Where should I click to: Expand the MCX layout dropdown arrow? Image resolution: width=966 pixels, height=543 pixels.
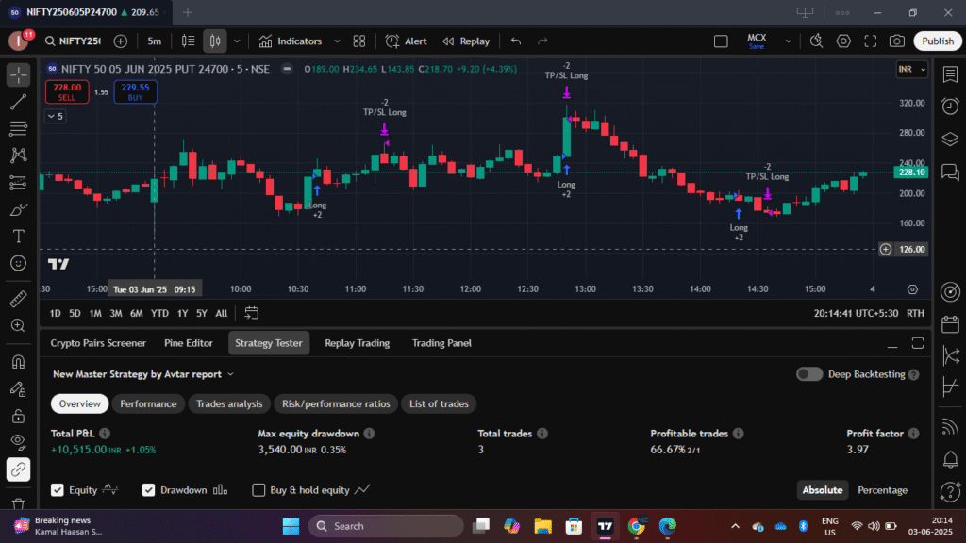tap(788, 41)
